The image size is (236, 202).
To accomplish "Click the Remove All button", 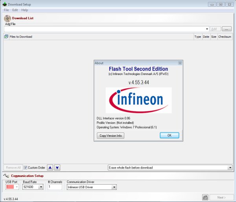I will [x=13, y=167].
